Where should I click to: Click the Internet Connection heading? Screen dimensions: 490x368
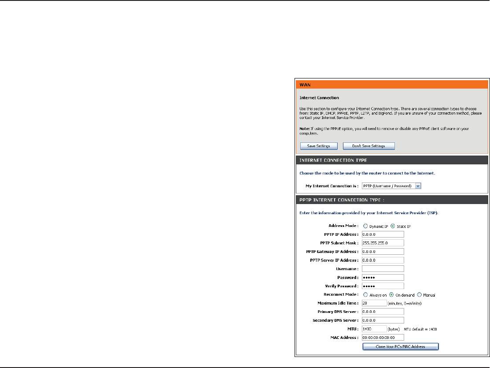tap(319, 98)
